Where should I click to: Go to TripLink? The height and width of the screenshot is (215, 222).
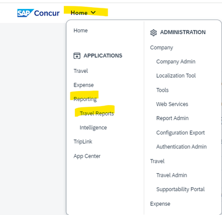click(x=83, y=142)
